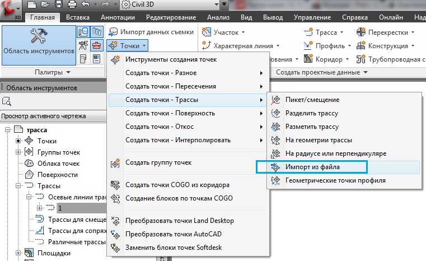426x261 pixels.
Task: Select Пикет/смещение submenu item
Action: [x=344, y=100]
